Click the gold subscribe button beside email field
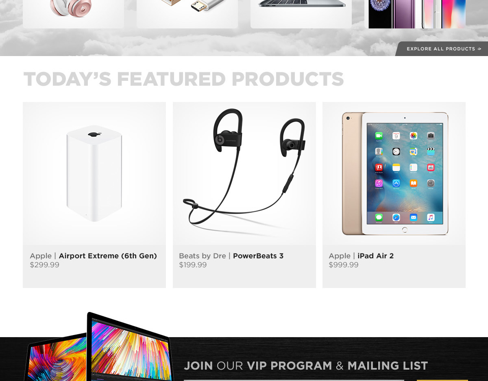 [x=442, y=380]
